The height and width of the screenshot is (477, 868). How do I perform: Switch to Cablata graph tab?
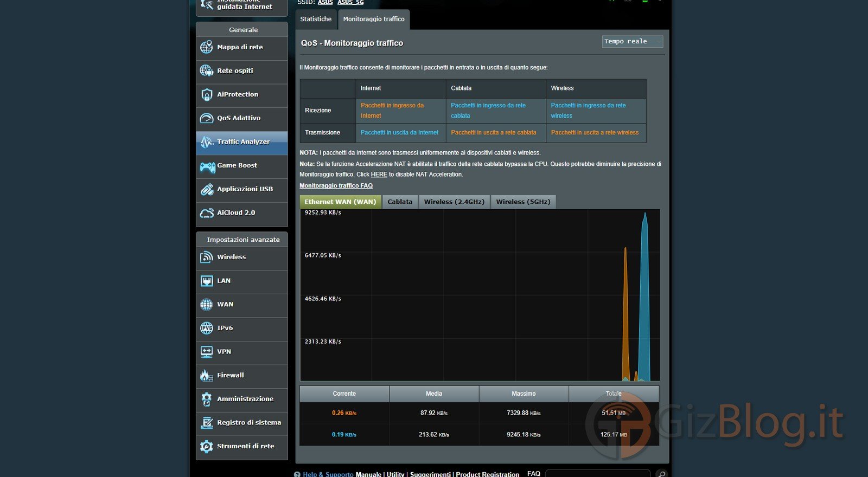point(400,202)
